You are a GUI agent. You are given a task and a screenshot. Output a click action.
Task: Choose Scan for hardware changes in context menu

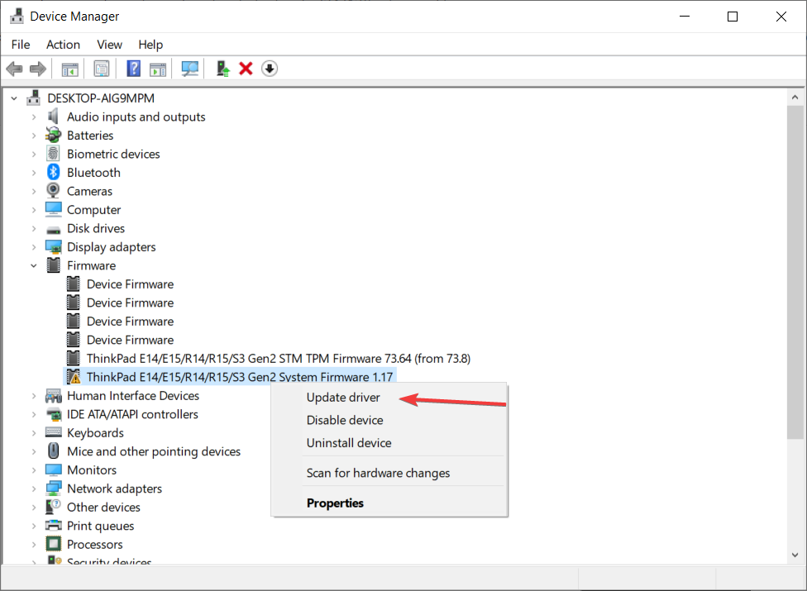pos(379,473)
